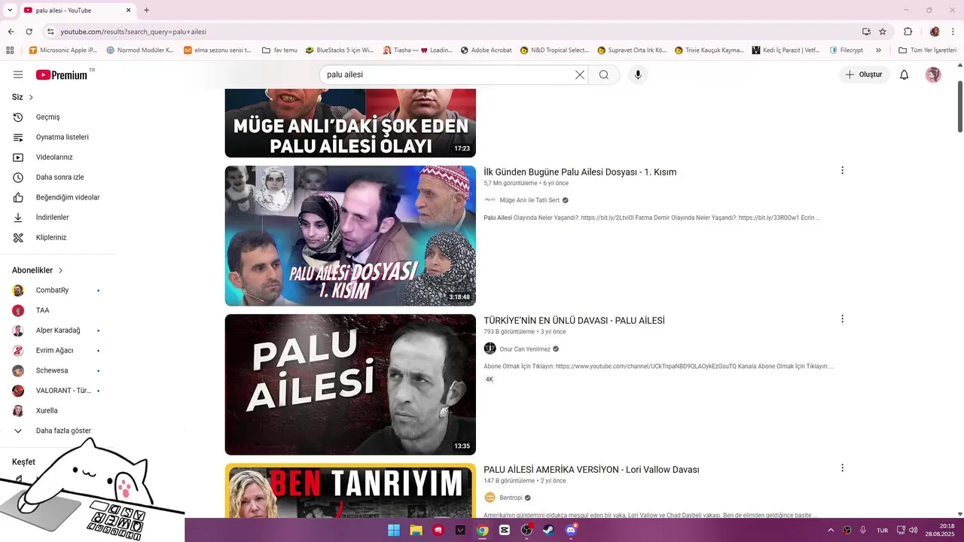
Task: Open Bentropi channel link
Action: (x=511, y=498)
